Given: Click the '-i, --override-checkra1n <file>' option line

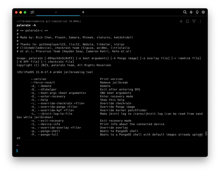Looking at the screenshot, I should click(58, 103).
